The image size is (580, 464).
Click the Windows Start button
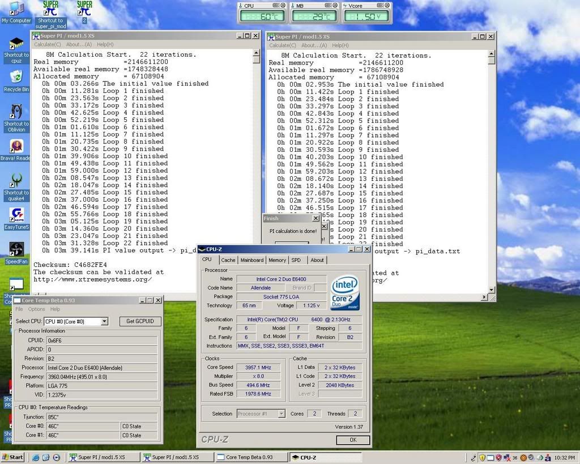[12, 457]
